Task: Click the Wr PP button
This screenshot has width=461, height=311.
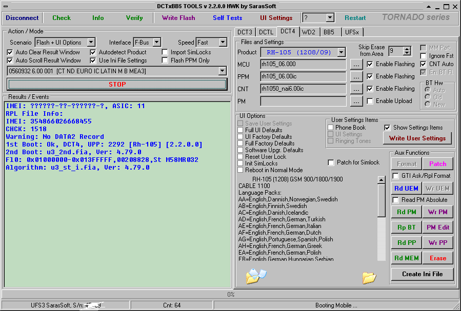Action: coord(437,242)
